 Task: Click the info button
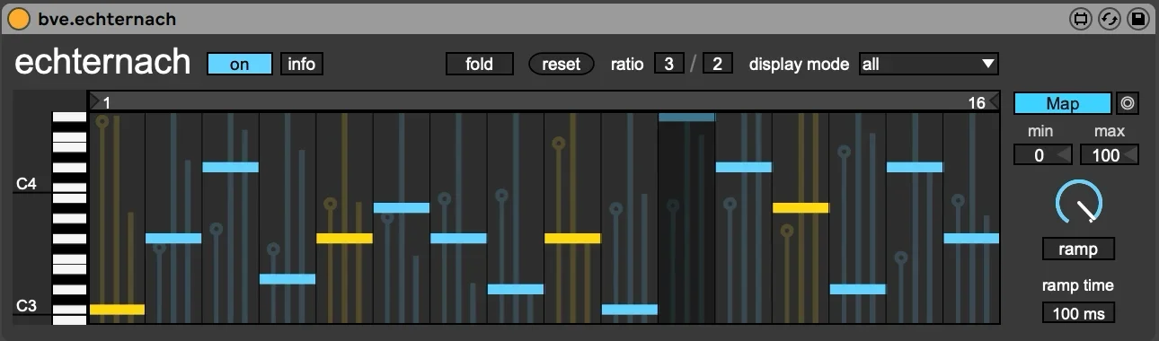302,64
